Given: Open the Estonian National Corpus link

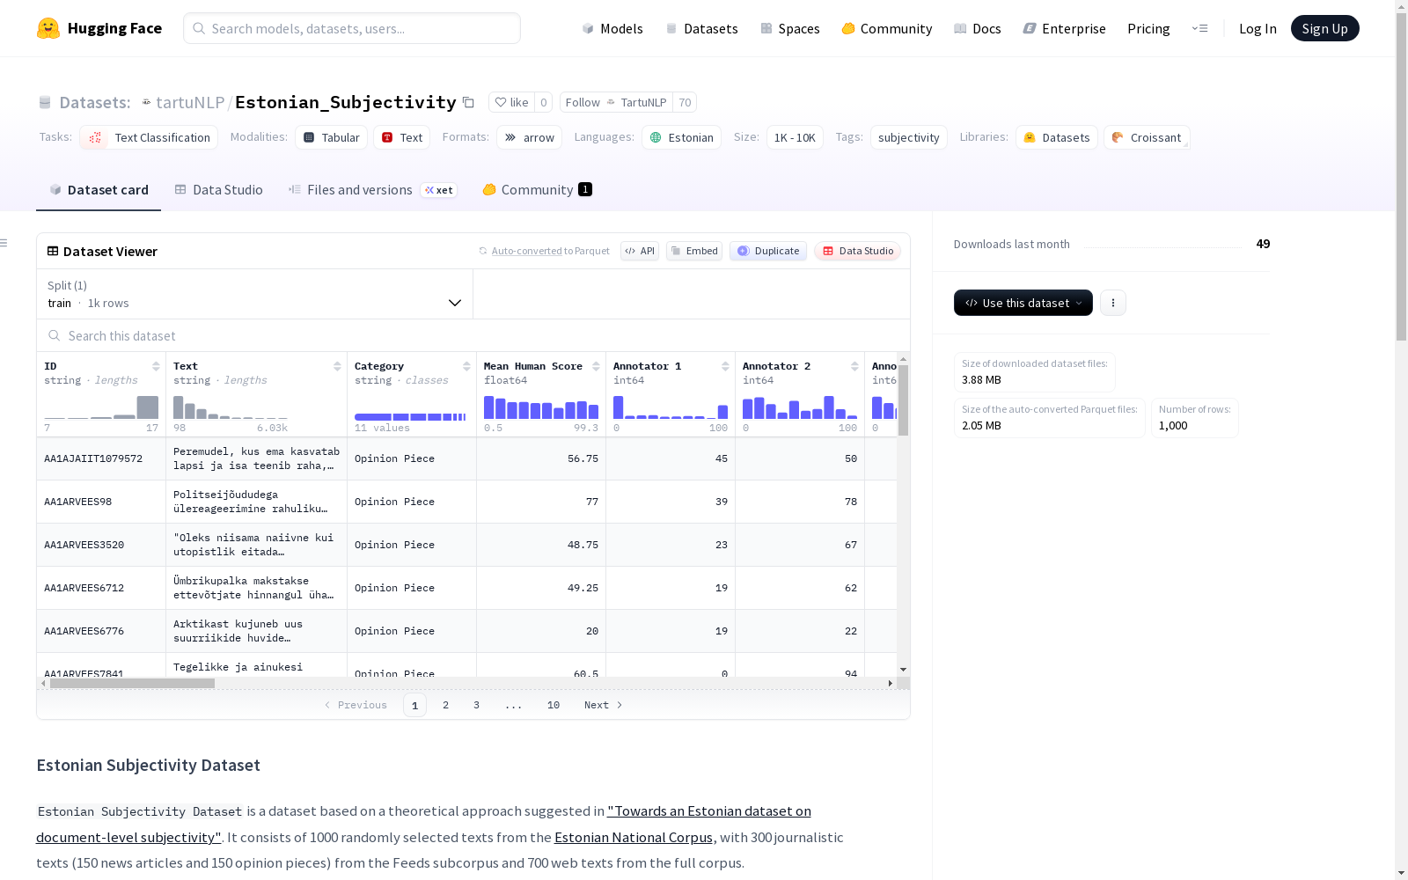Looking at the screenshot, I should [x=634, y=838].
